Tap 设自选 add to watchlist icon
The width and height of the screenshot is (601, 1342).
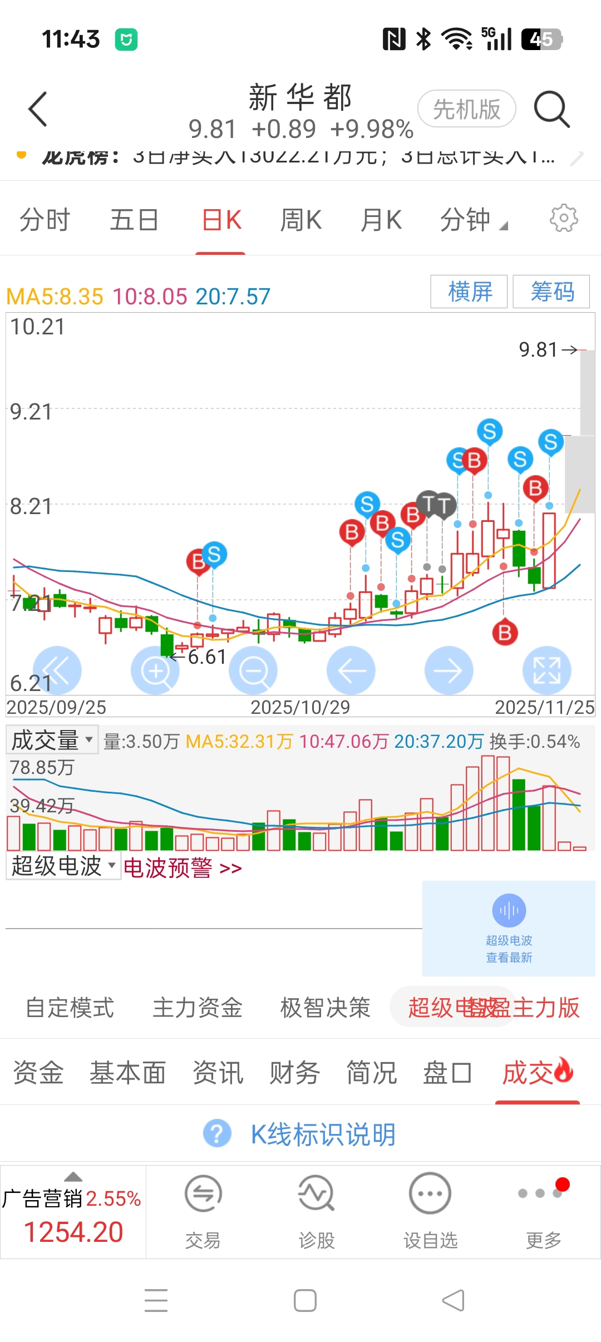click(430, 1193)
